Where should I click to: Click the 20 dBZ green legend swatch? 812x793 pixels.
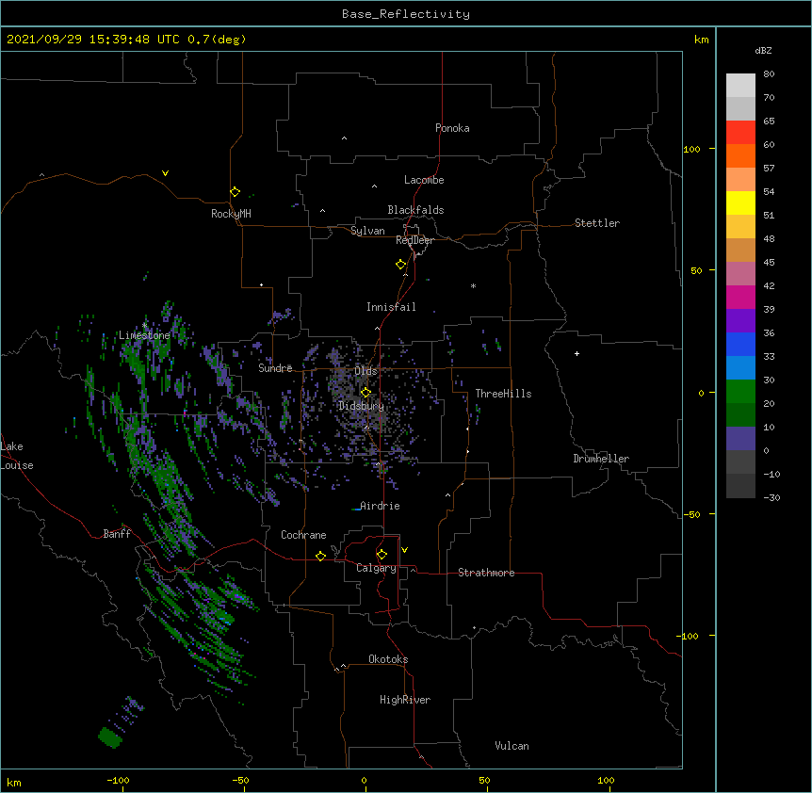[740, 414]
